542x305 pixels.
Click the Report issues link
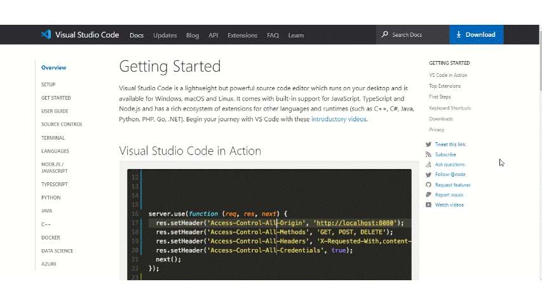point(449,194)
